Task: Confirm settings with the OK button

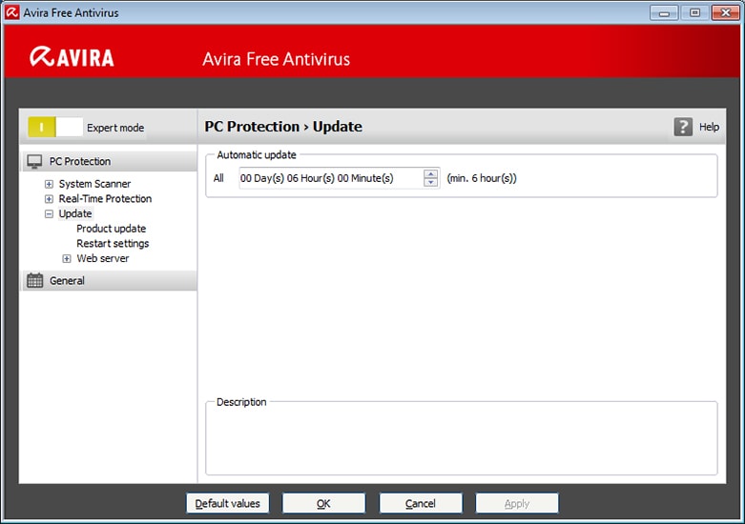Action: coord(323,503)
